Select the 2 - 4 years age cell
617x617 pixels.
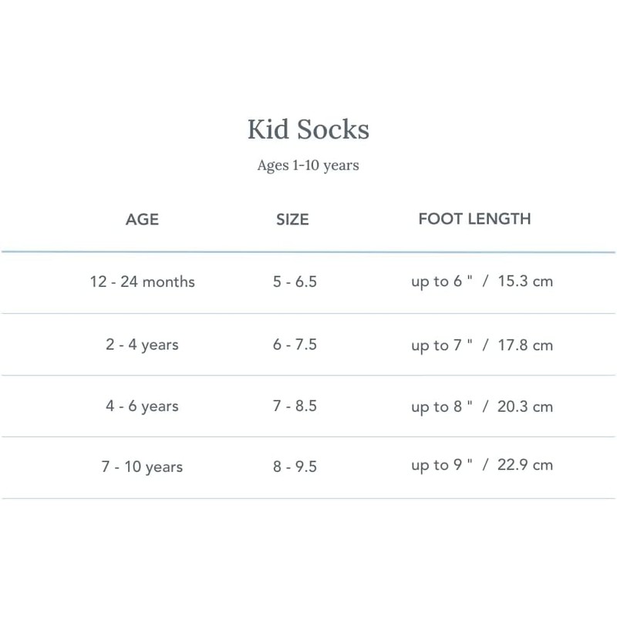[142, 345]
